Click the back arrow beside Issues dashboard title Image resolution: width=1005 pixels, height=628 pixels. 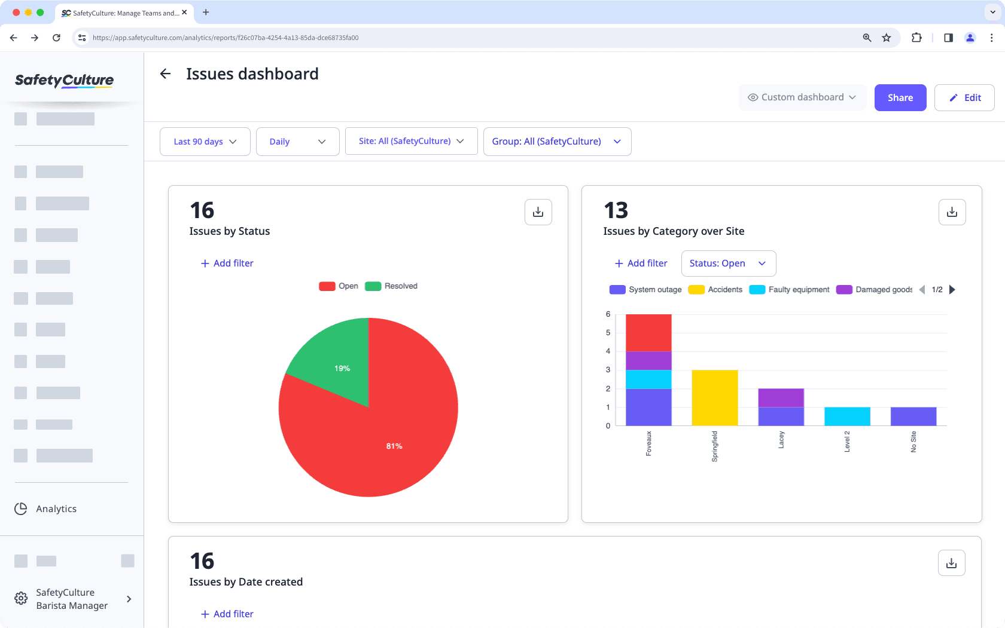(x=165, y=73)
